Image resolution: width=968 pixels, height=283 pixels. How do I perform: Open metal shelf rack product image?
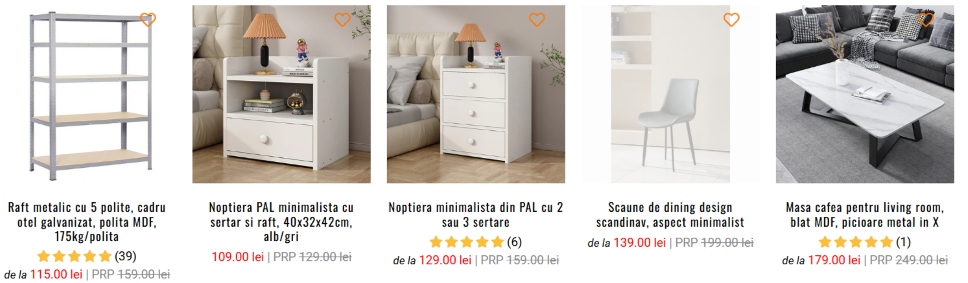pyautogui.click(x=87, y=95)
